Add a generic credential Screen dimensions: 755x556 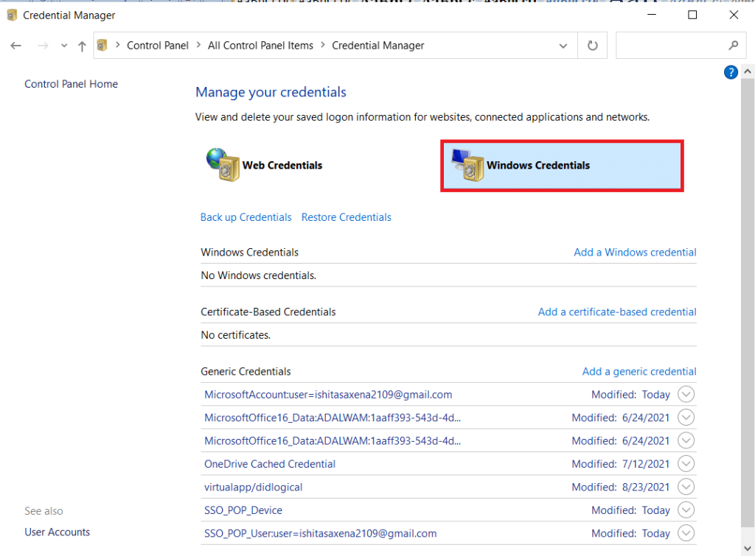pyautogui.click(x=639, y=372)
